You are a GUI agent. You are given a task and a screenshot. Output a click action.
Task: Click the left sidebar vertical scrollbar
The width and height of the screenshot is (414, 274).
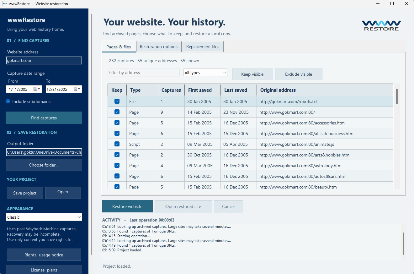91,134
